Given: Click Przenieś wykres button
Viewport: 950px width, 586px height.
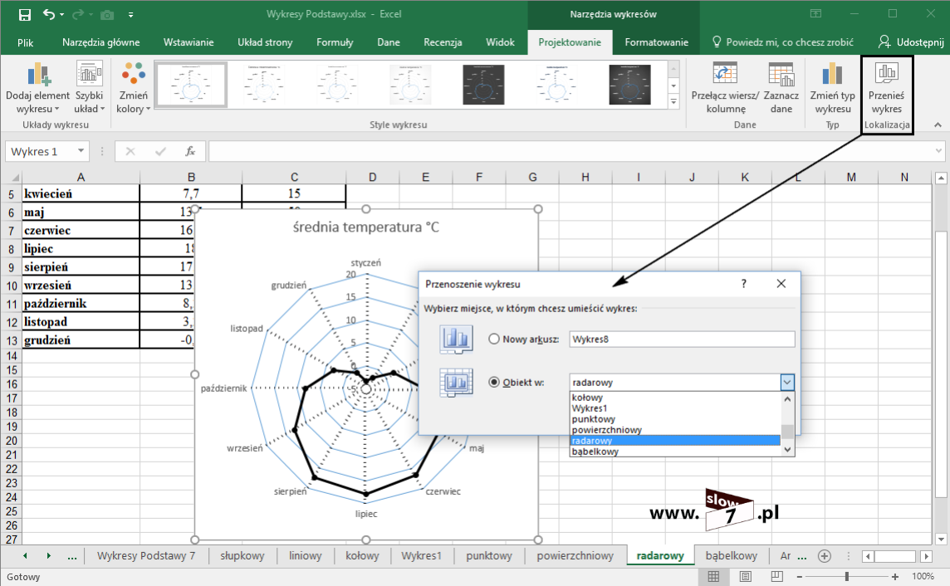Looking at the screenshot, I should pyautogui.click(x=886, y=88).
